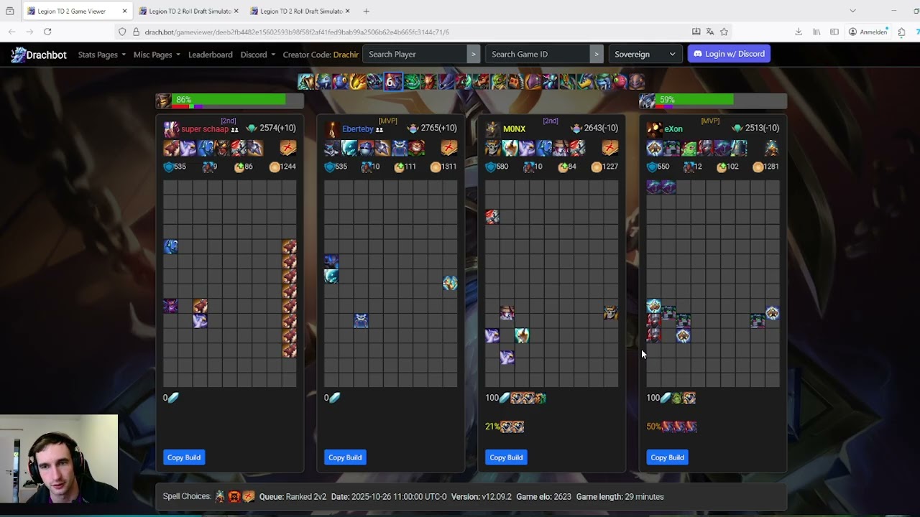Open Eberteby player name link
Image resolution: width=920 pixels, height=517 pixels.
click(357, 129)
